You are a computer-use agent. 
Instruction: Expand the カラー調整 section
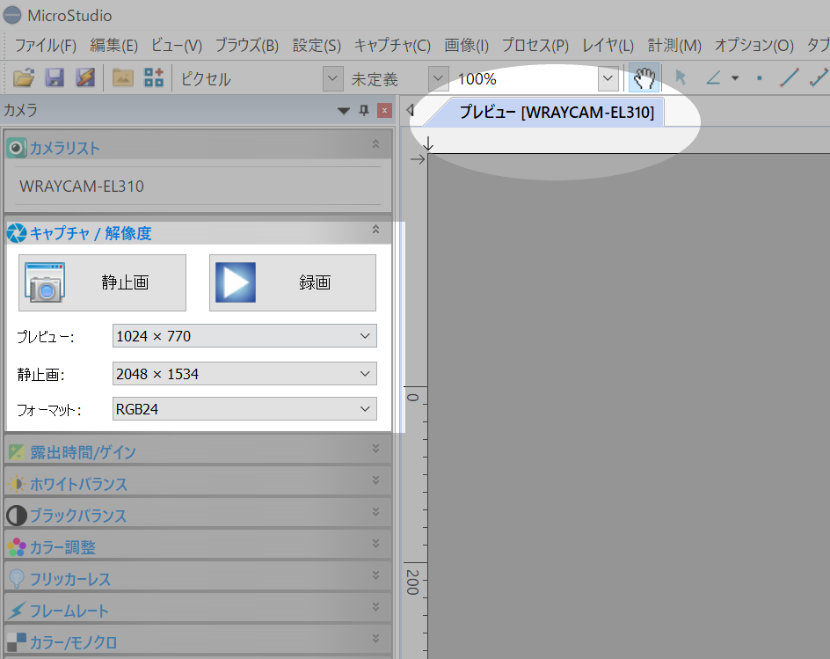tap(375, 544)
